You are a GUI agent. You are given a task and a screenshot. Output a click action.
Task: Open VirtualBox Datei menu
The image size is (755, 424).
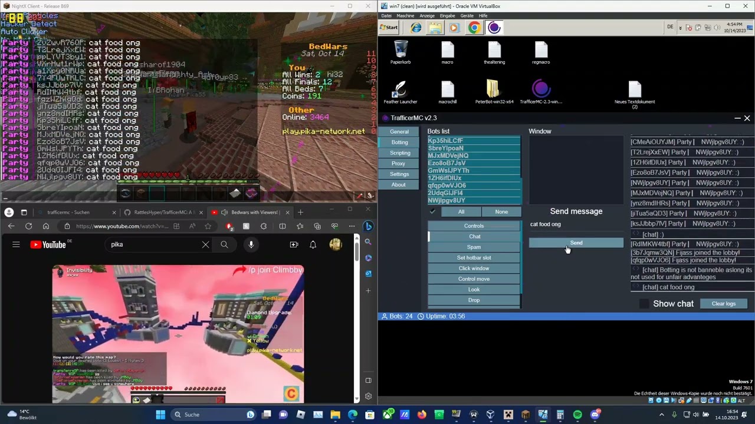[x=386, y=16]
